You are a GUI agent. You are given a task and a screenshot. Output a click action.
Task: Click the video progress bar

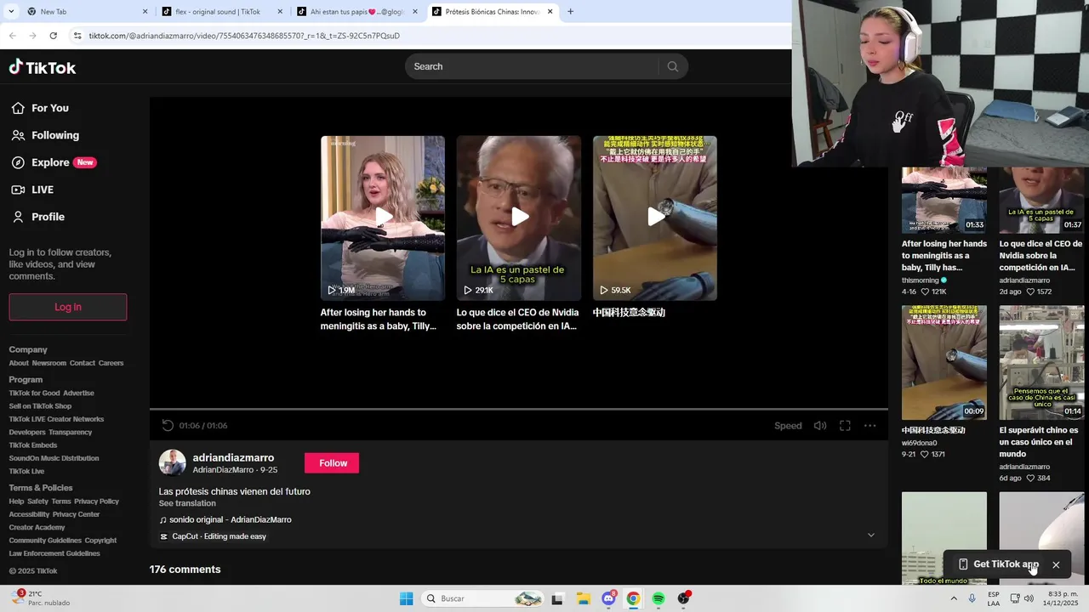tap(519, 410)
